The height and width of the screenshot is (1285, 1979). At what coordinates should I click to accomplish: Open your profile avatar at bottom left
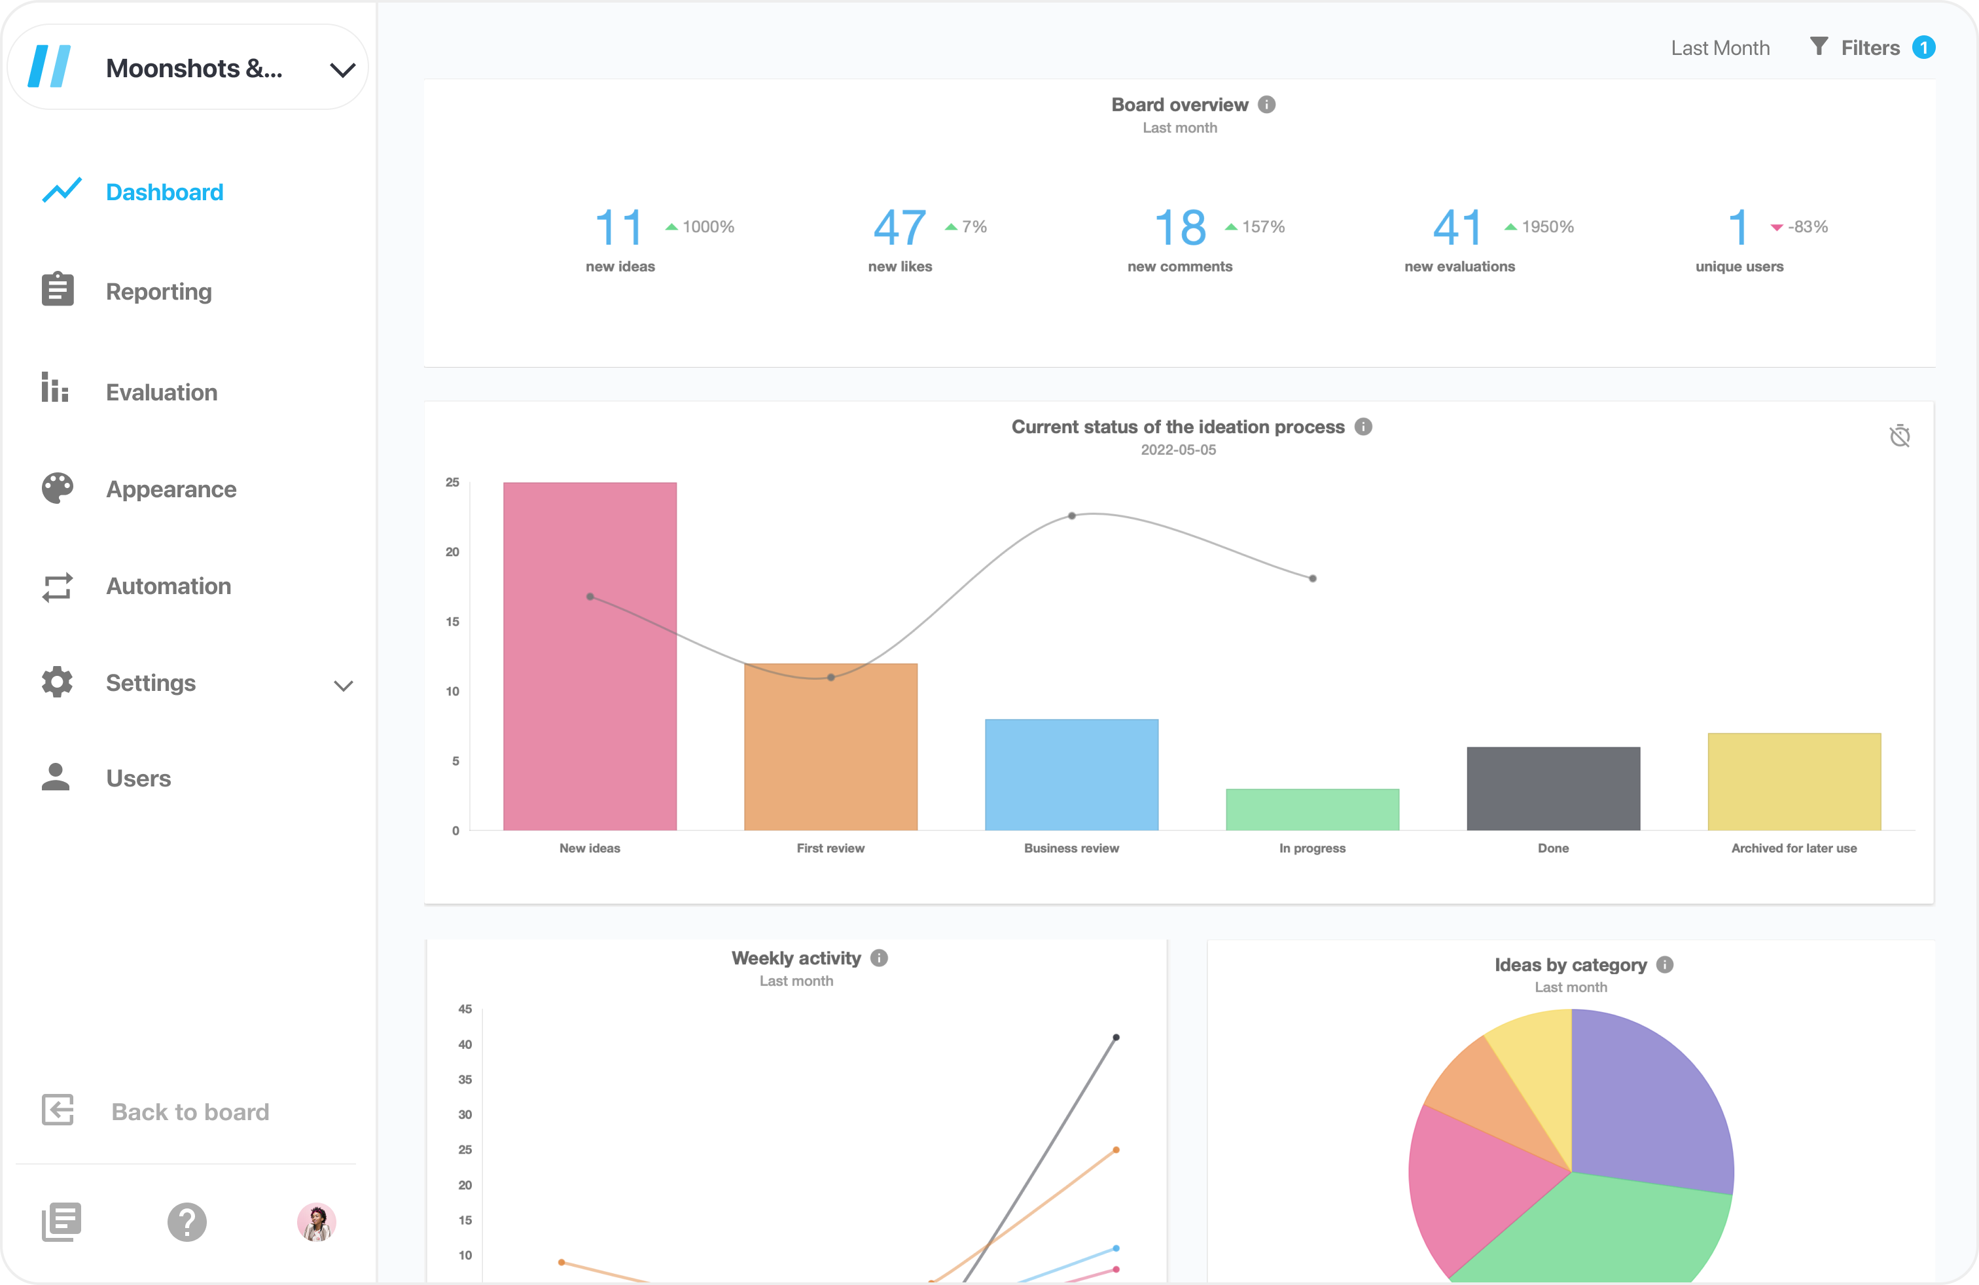coord(316,1222)
